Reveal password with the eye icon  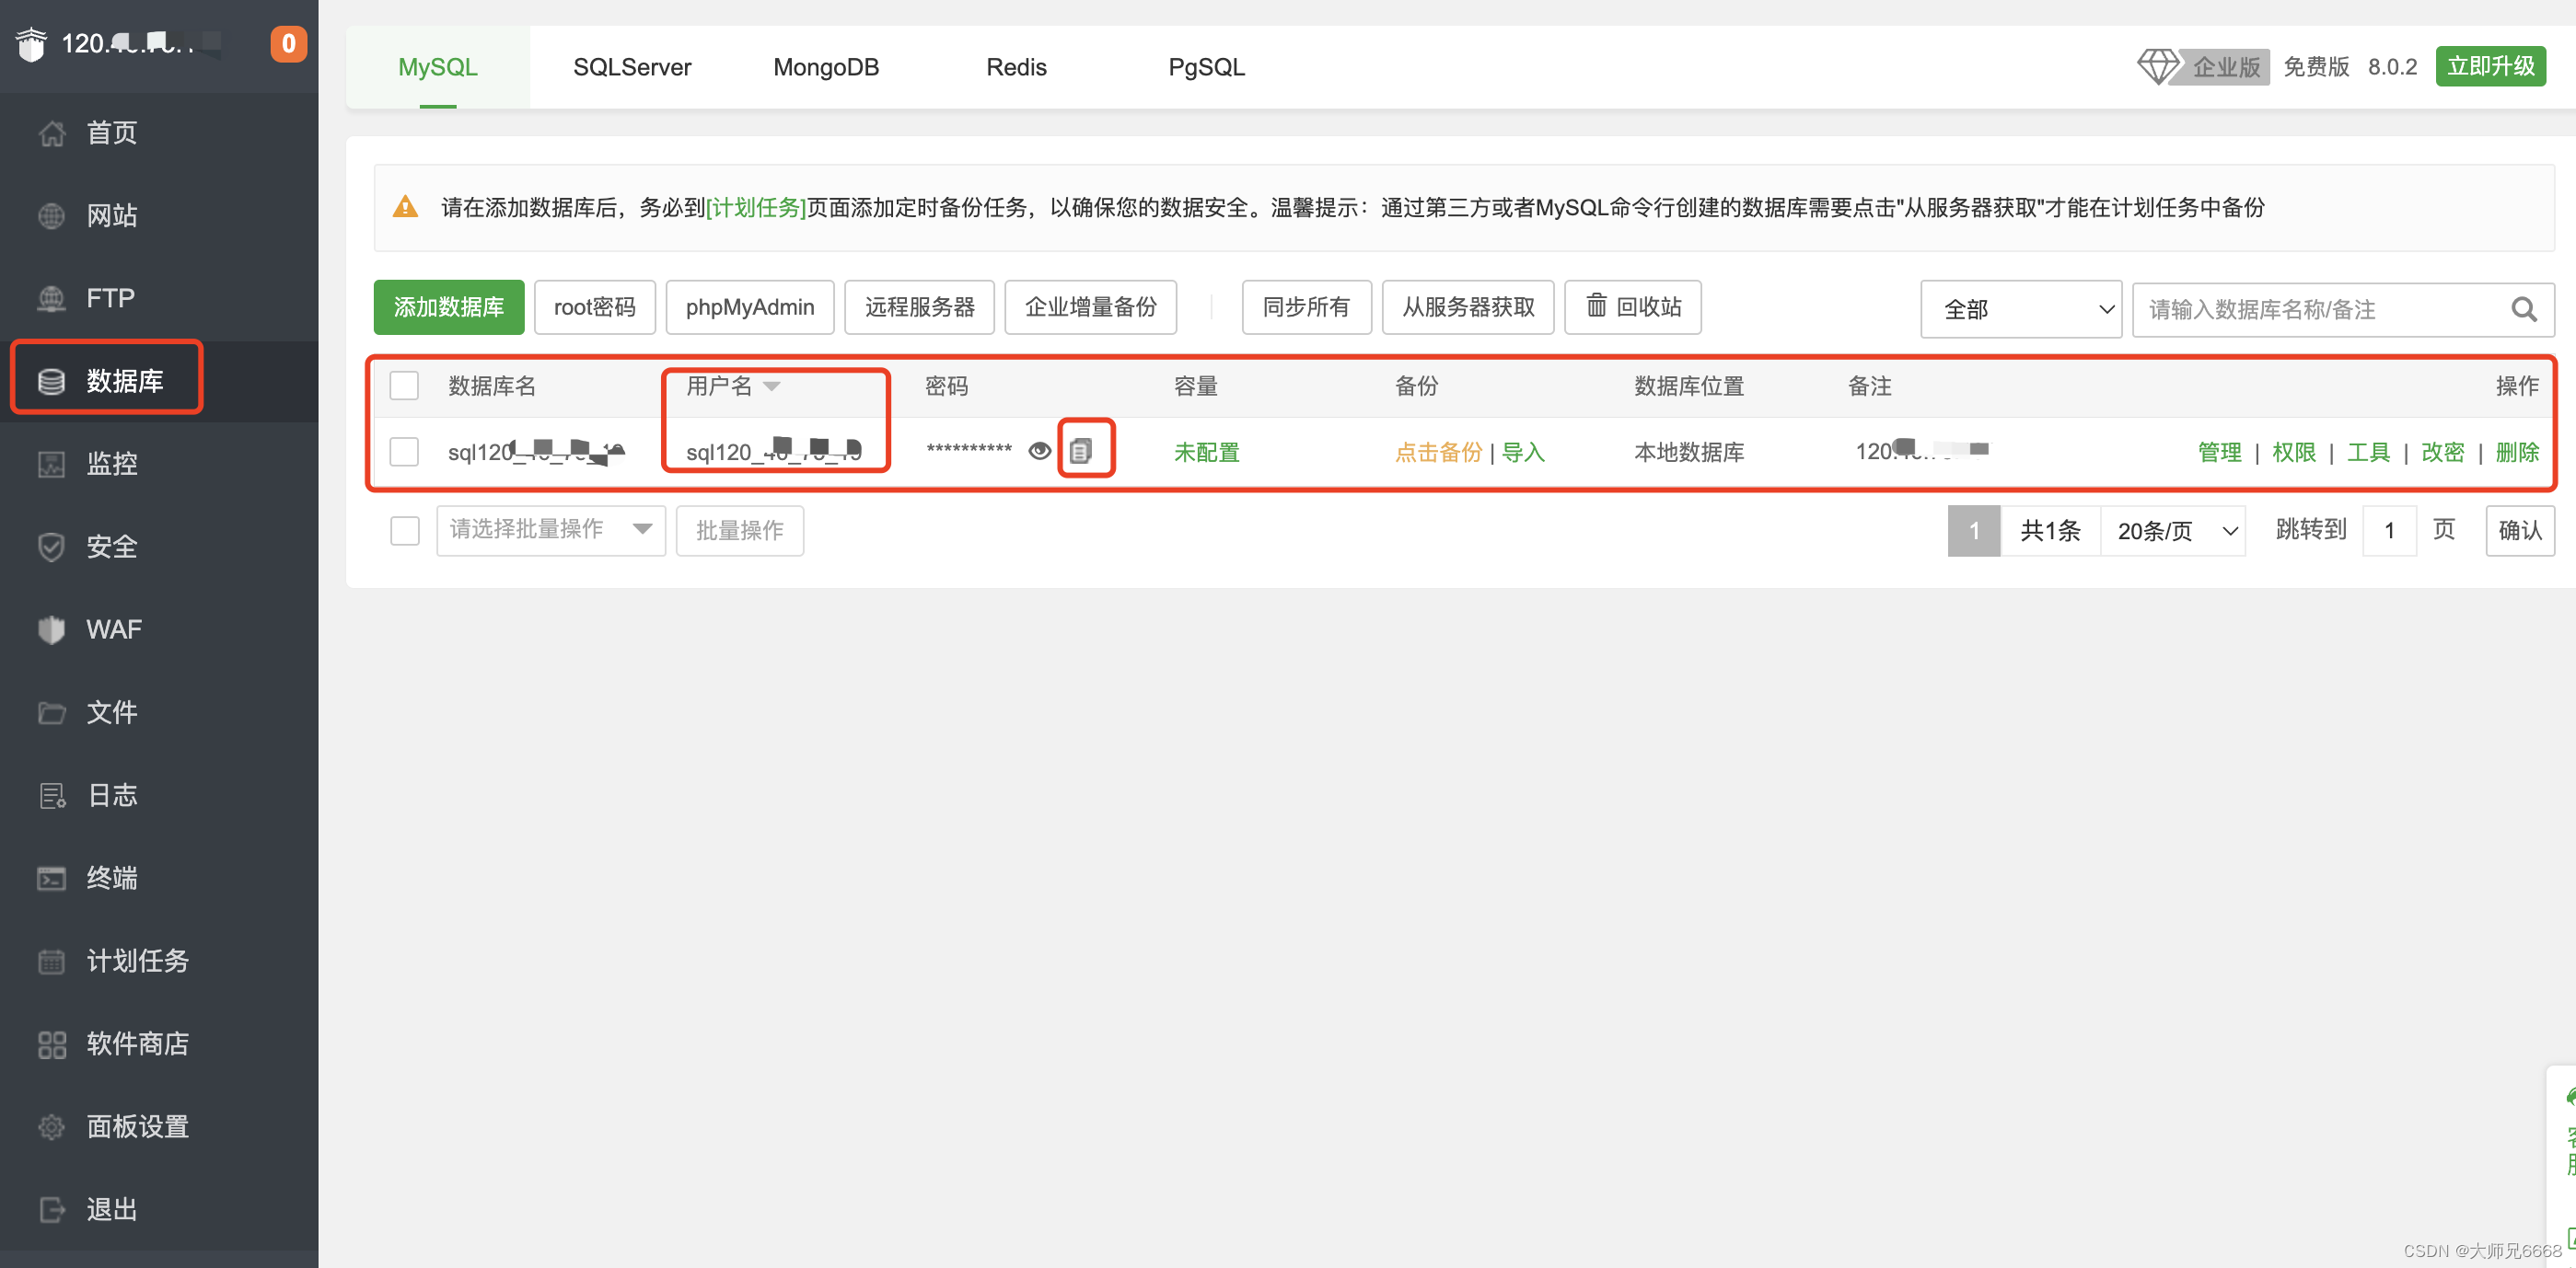tap(1039, 452)
